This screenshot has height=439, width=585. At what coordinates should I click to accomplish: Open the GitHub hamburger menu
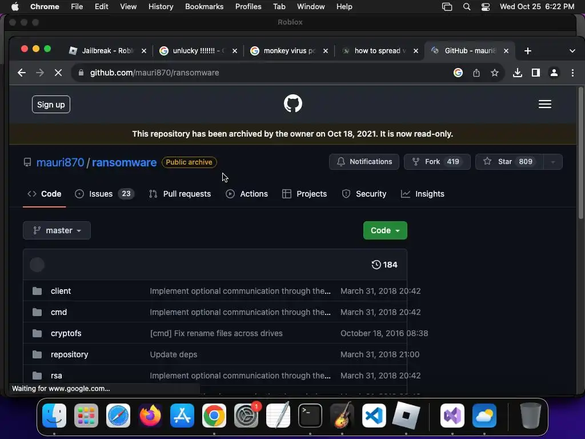(544, 104)
